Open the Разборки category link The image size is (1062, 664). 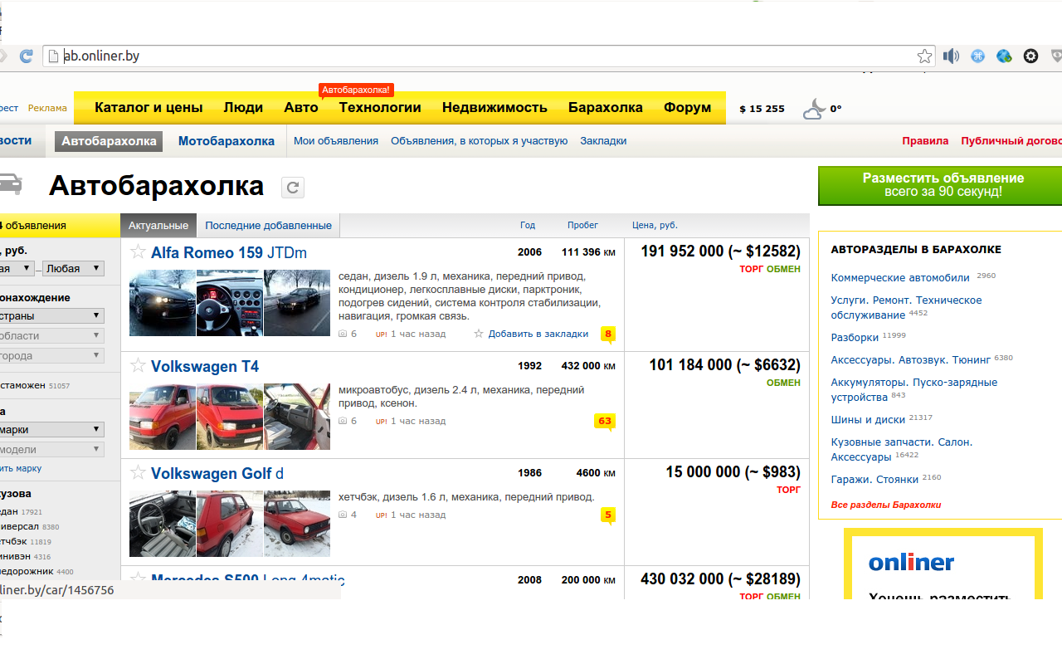855,338
